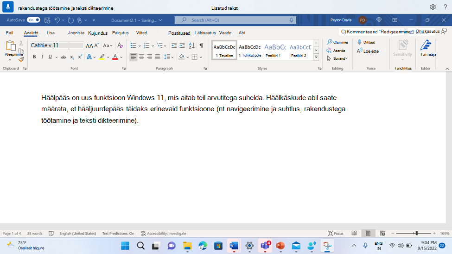452x254 pixels.
Task: Click the Kleepimine paste icon
Action: pyautogui.click(x=11, y=45)
